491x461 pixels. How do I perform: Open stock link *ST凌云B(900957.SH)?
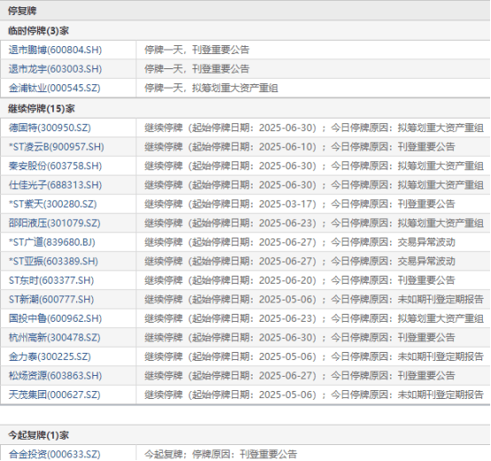pyautogui.click(x=57, y=147)
